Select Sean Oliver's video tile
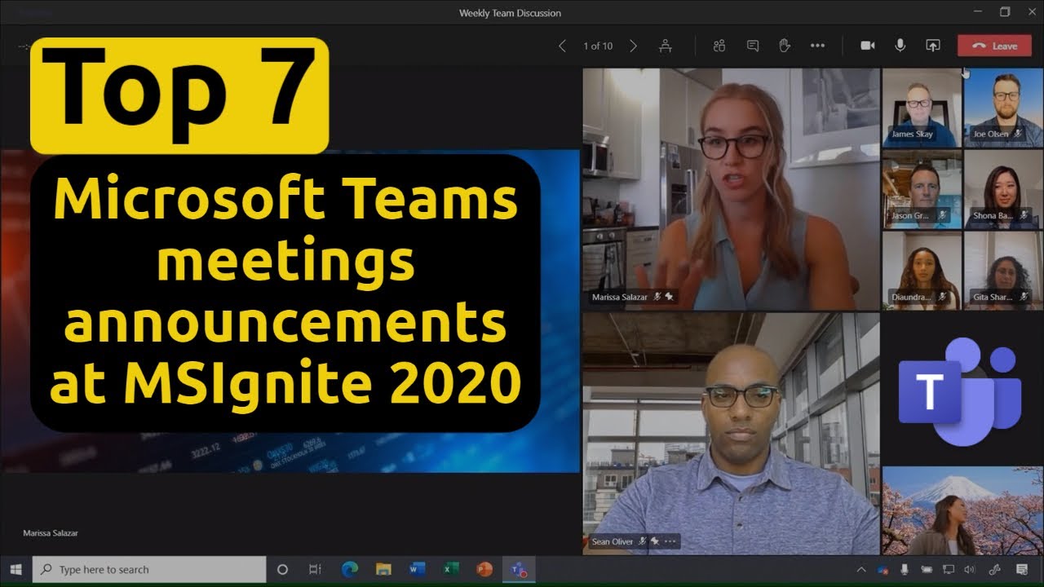 (731, 434)
